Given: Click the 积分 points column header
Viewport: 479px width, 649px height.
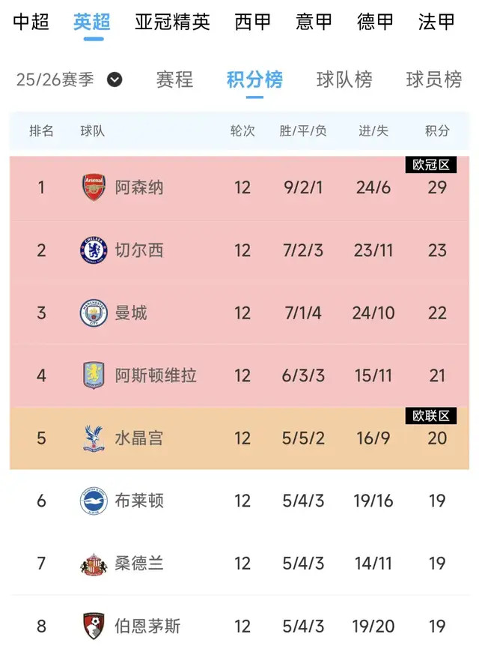Looking at the screenshot, I should click(x=437, y=131).
